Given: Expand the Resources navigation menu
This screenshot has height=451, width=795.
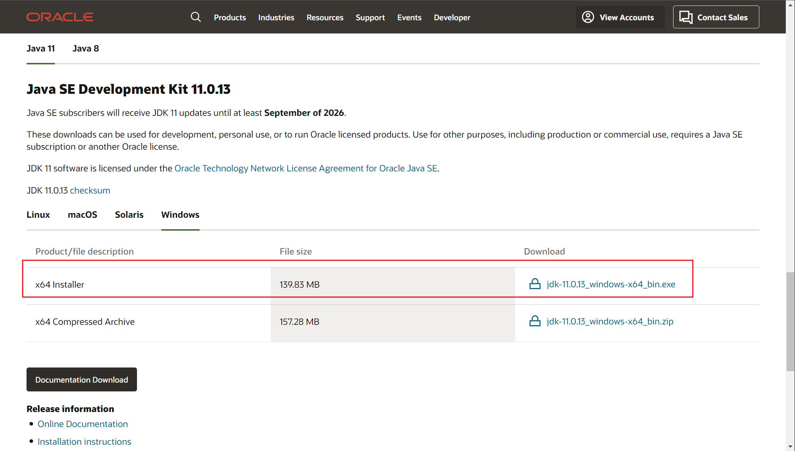Looking at the screenshot, I should [x=325, y=17].
